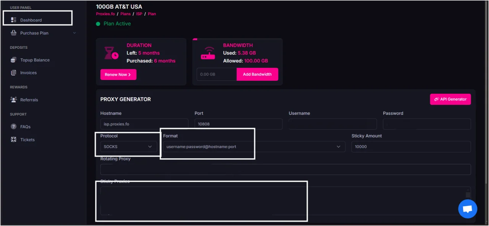
Task: Expand the Purchase Plan chevron
Action: [x=74, y=33]
